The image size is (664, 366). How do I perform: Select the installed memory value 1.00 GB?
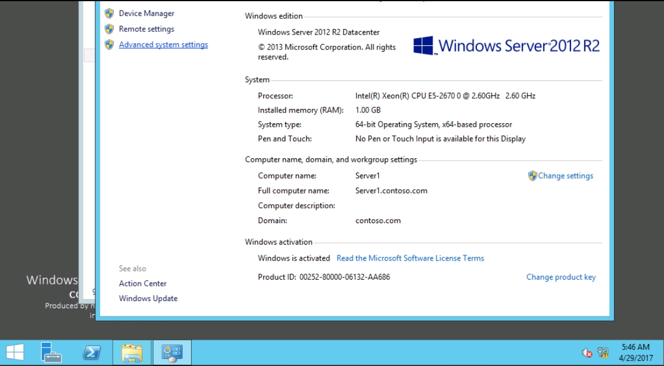368,111
